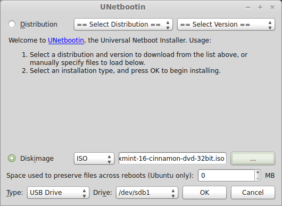The width and height of the screenshot is (282, 206).
Task: Click the 'Drive:' label
Action: click(103, 193)
